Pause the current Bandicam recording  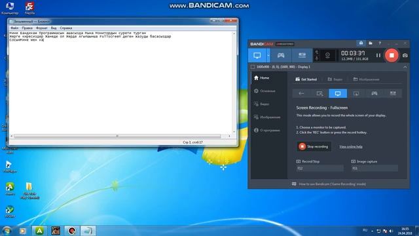378,55
